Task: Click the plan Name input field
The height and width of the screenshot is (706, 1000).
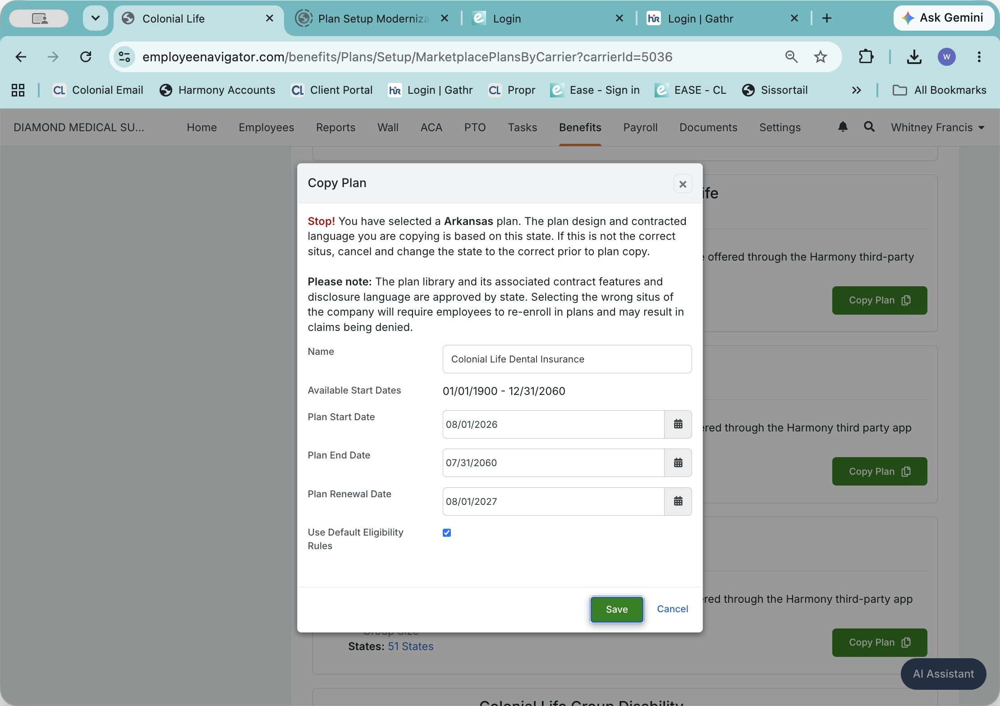Action: pos(567,359)
